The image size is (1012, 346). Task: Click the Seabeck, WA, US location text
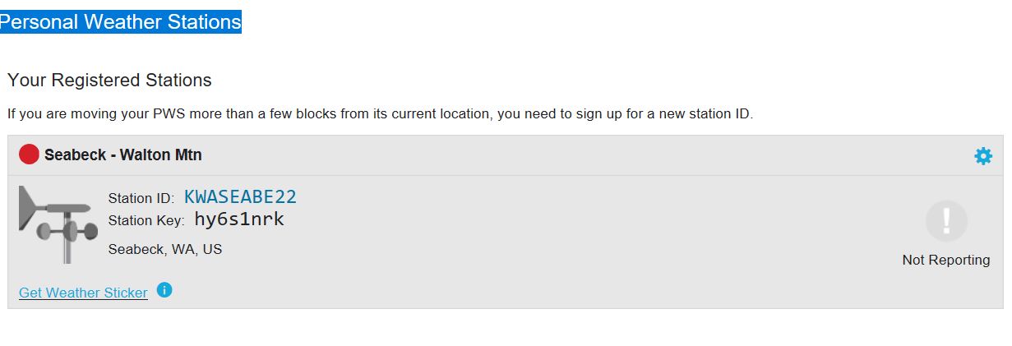tap(165, 249)
